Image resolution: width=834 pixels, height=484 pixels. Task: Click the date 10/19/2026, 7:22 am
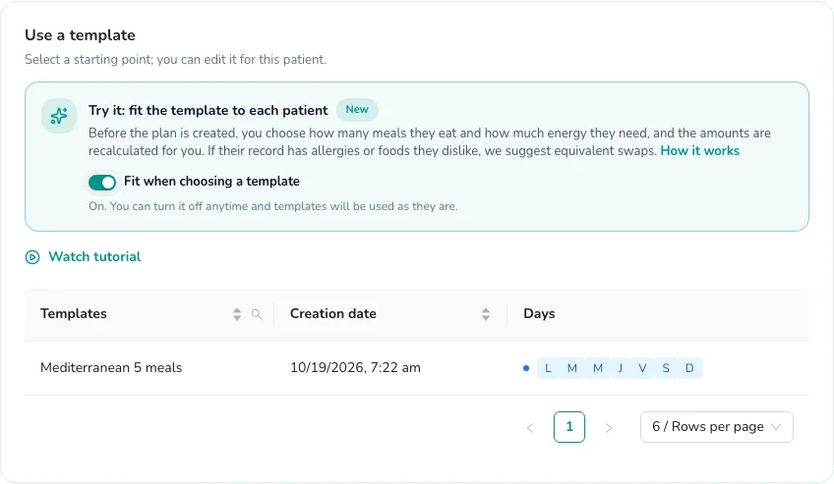(355, 368)
